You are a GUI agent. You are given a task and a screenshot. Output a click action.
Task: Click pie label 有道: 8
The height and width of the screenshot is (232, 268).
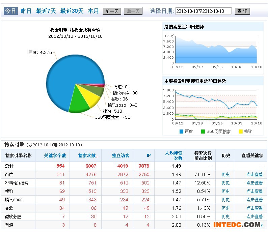click(x=120, y=87)
